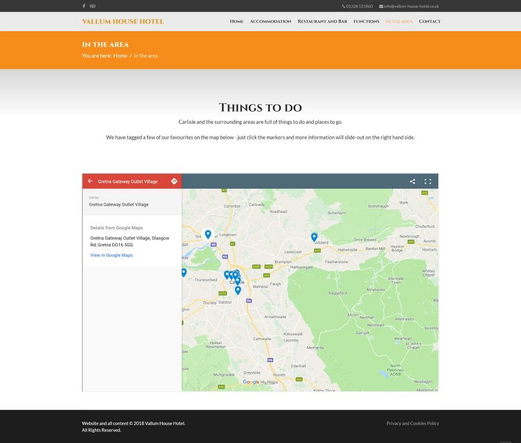Open the Contact page

coord(430,21)
